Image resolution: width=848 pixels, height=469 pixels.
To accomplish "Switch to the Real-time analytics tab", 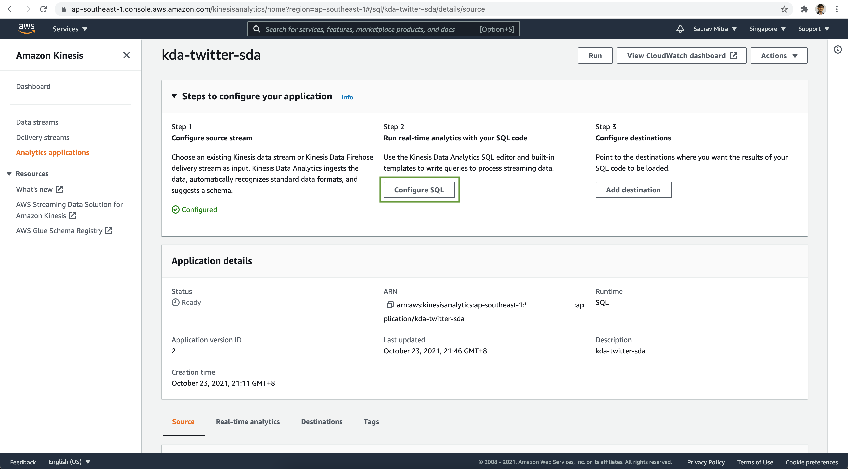I will (x=248, y=422).
